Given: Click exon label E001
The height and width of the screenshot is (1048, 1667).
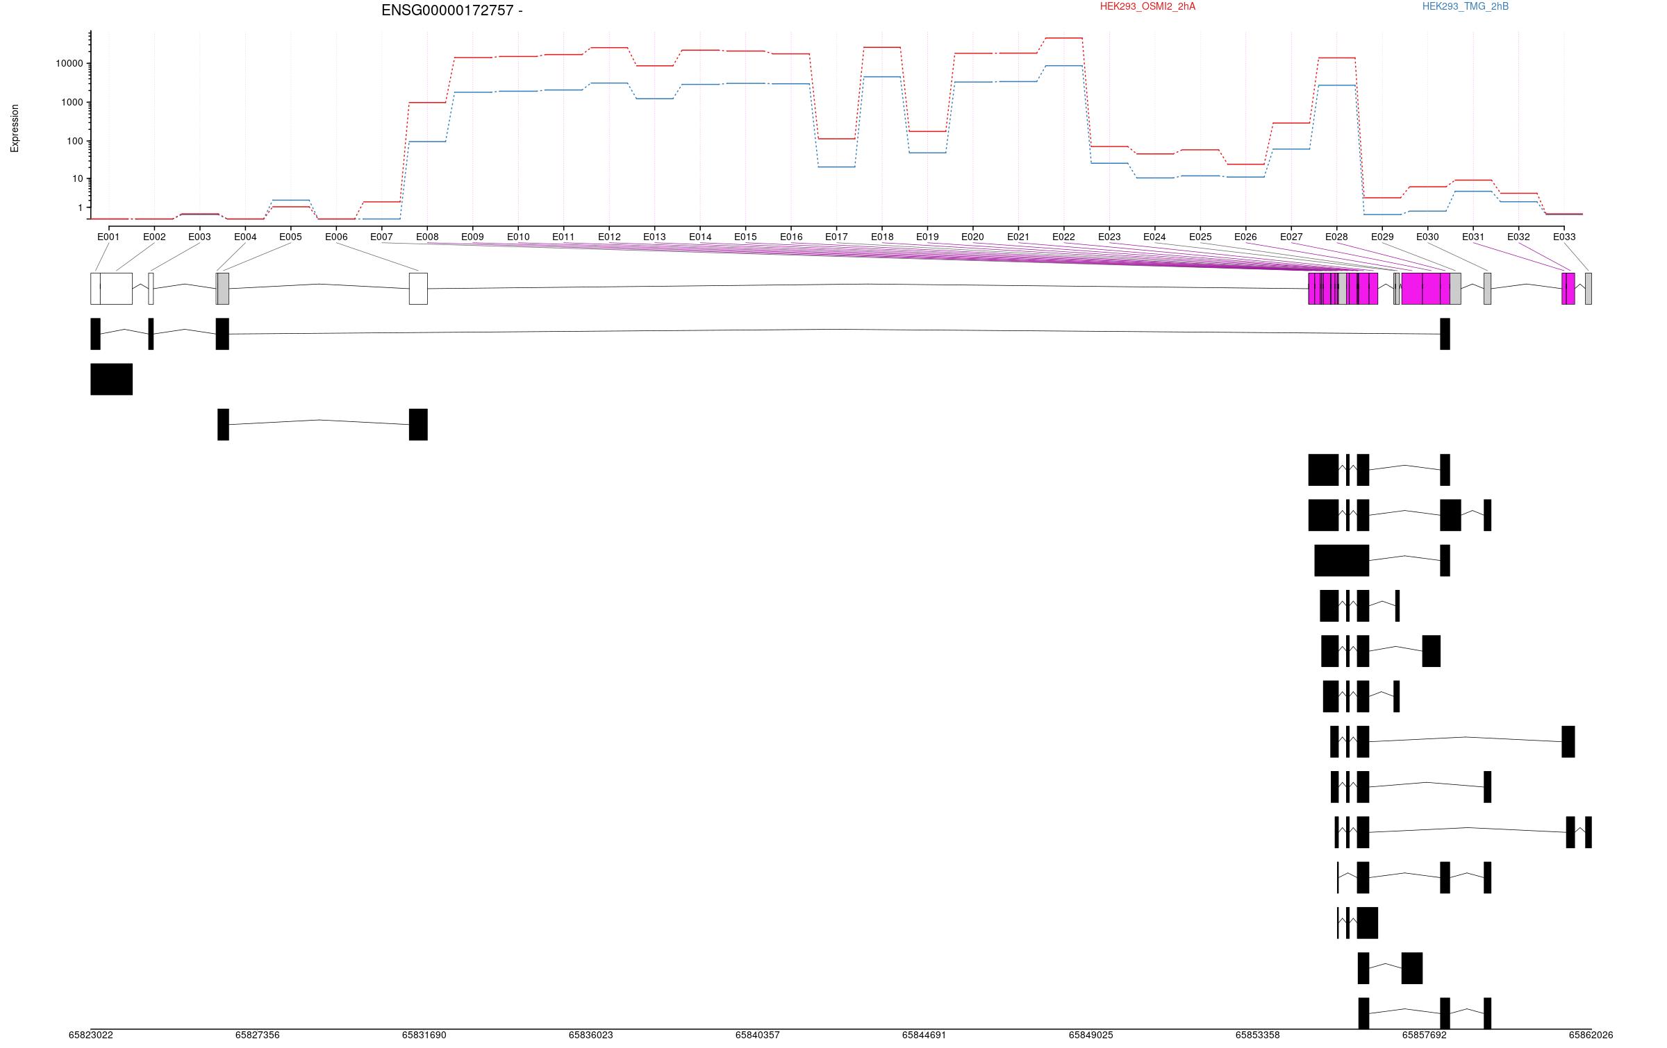Looking at the screenshot, I should (x=108, y=237).
